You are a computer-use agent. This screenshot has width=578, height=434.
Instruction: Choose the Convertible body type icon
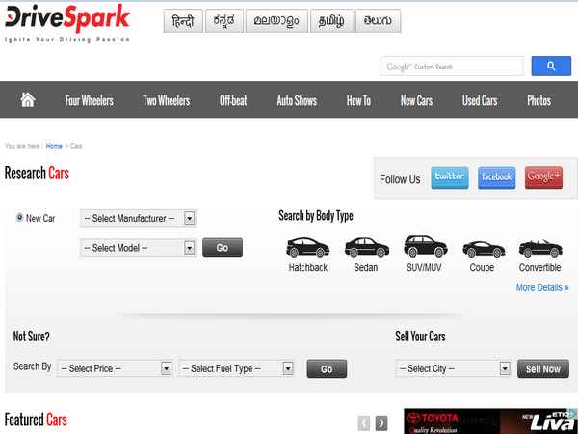[x=539, y=248]
